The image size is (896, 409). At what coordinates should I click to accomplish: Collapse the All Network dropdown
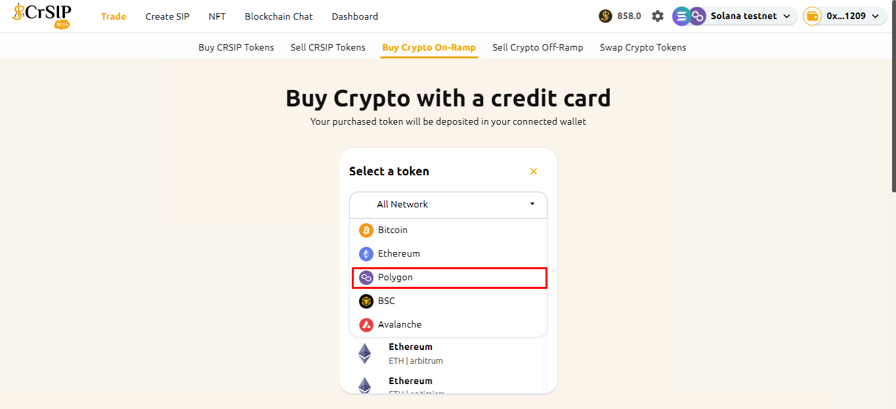coord(532,204)
